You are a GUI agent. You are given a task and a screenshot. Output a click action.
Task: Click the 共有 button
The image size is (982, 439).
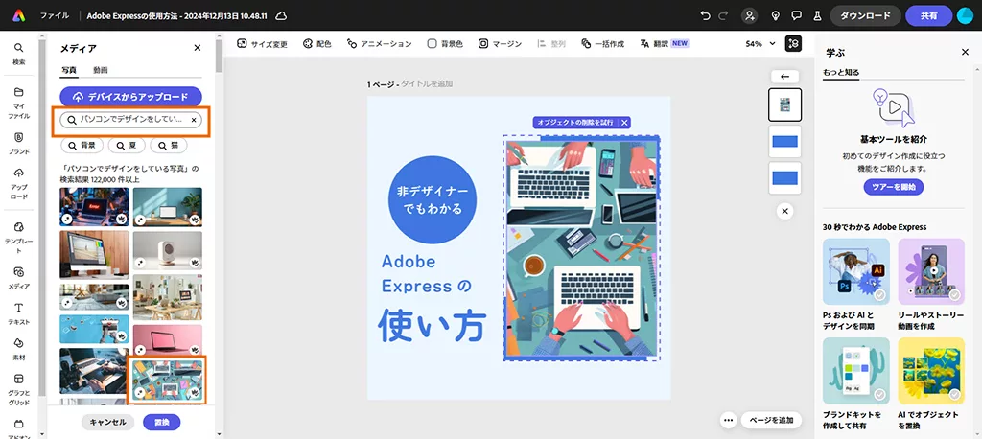(928, 15)
